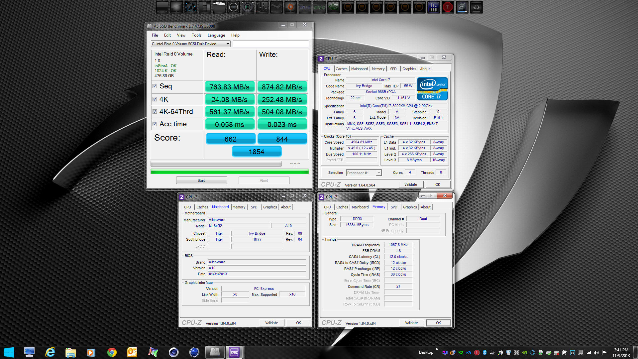
Task: Switch to Graphics tab in the Memory window
Action: pos(410,207)
